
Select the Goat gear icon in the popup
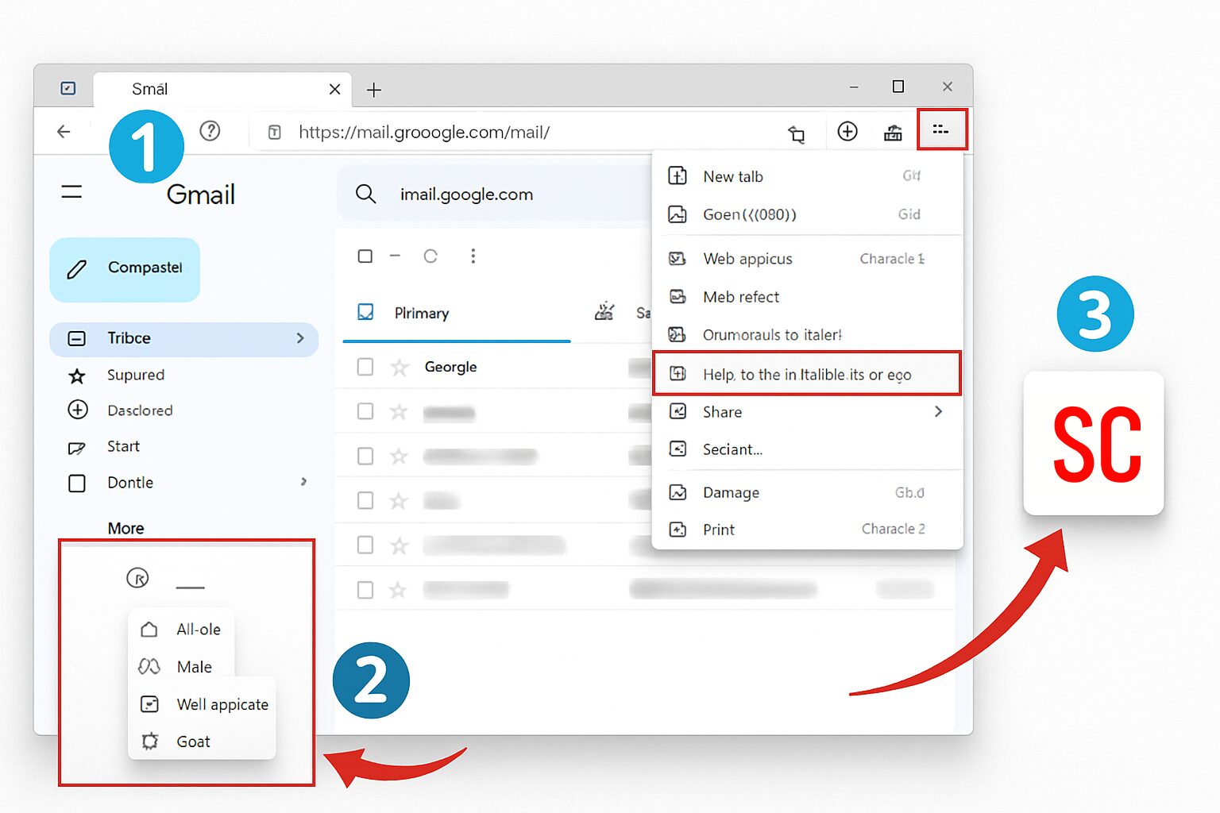point(149,741)
